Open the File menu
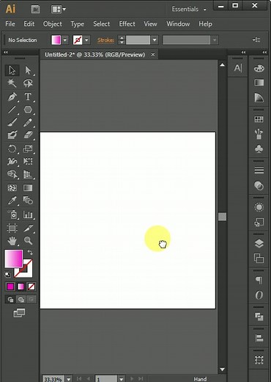 pos(10,24)
